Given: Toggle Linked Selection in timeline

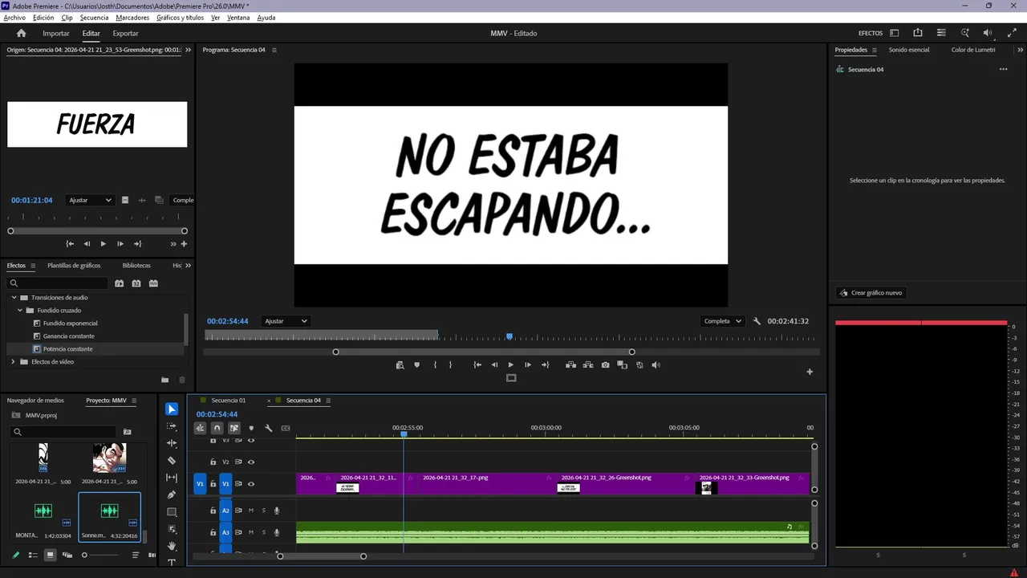Looking at the screenshot, I should click(234, 429).
